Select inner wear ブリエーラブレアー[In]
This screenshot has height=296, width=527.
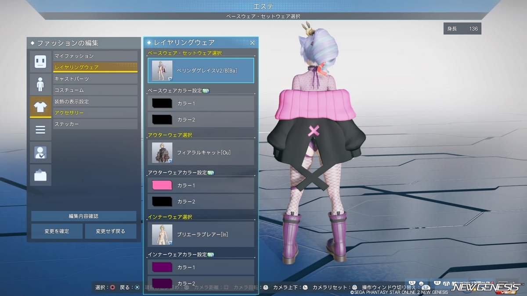201,235
